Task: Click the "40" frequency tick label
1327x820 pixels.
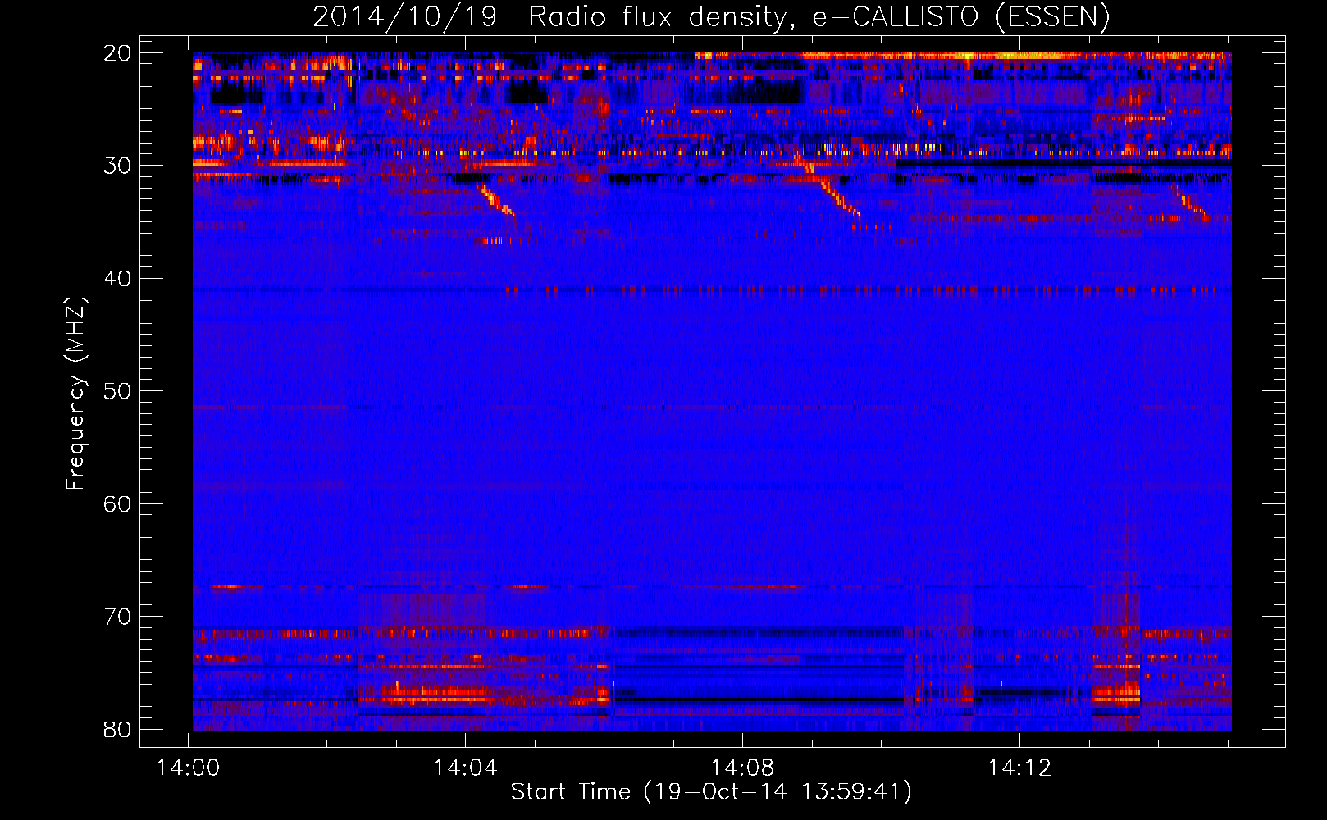Action: 117,279
